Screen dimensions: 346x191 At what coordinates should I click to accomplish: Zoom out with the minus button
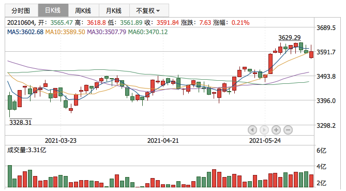pos(288,130)
